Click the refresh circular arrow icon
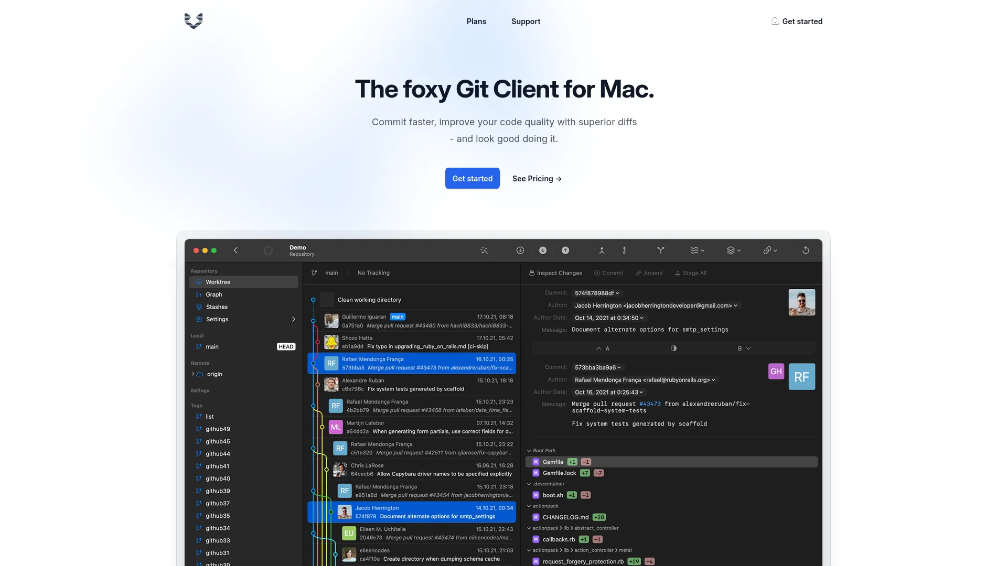The image size is (1007, 566). pos(806,251)
